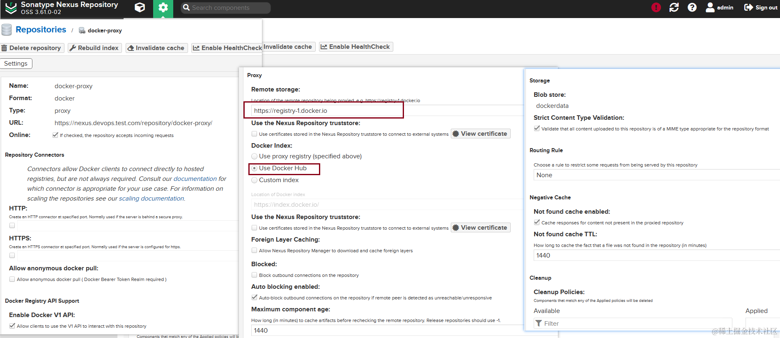Click Delete repository button
This screenshot has height=338, width=780.
tap(32, 48)
